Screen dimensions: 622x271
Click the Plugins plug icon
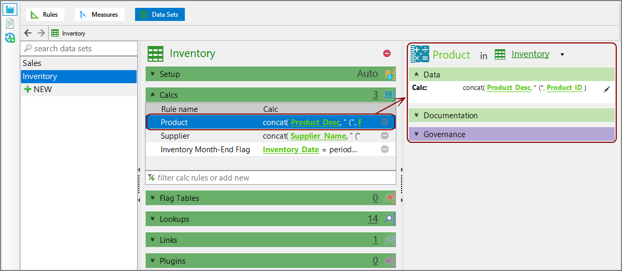(391, 261)
